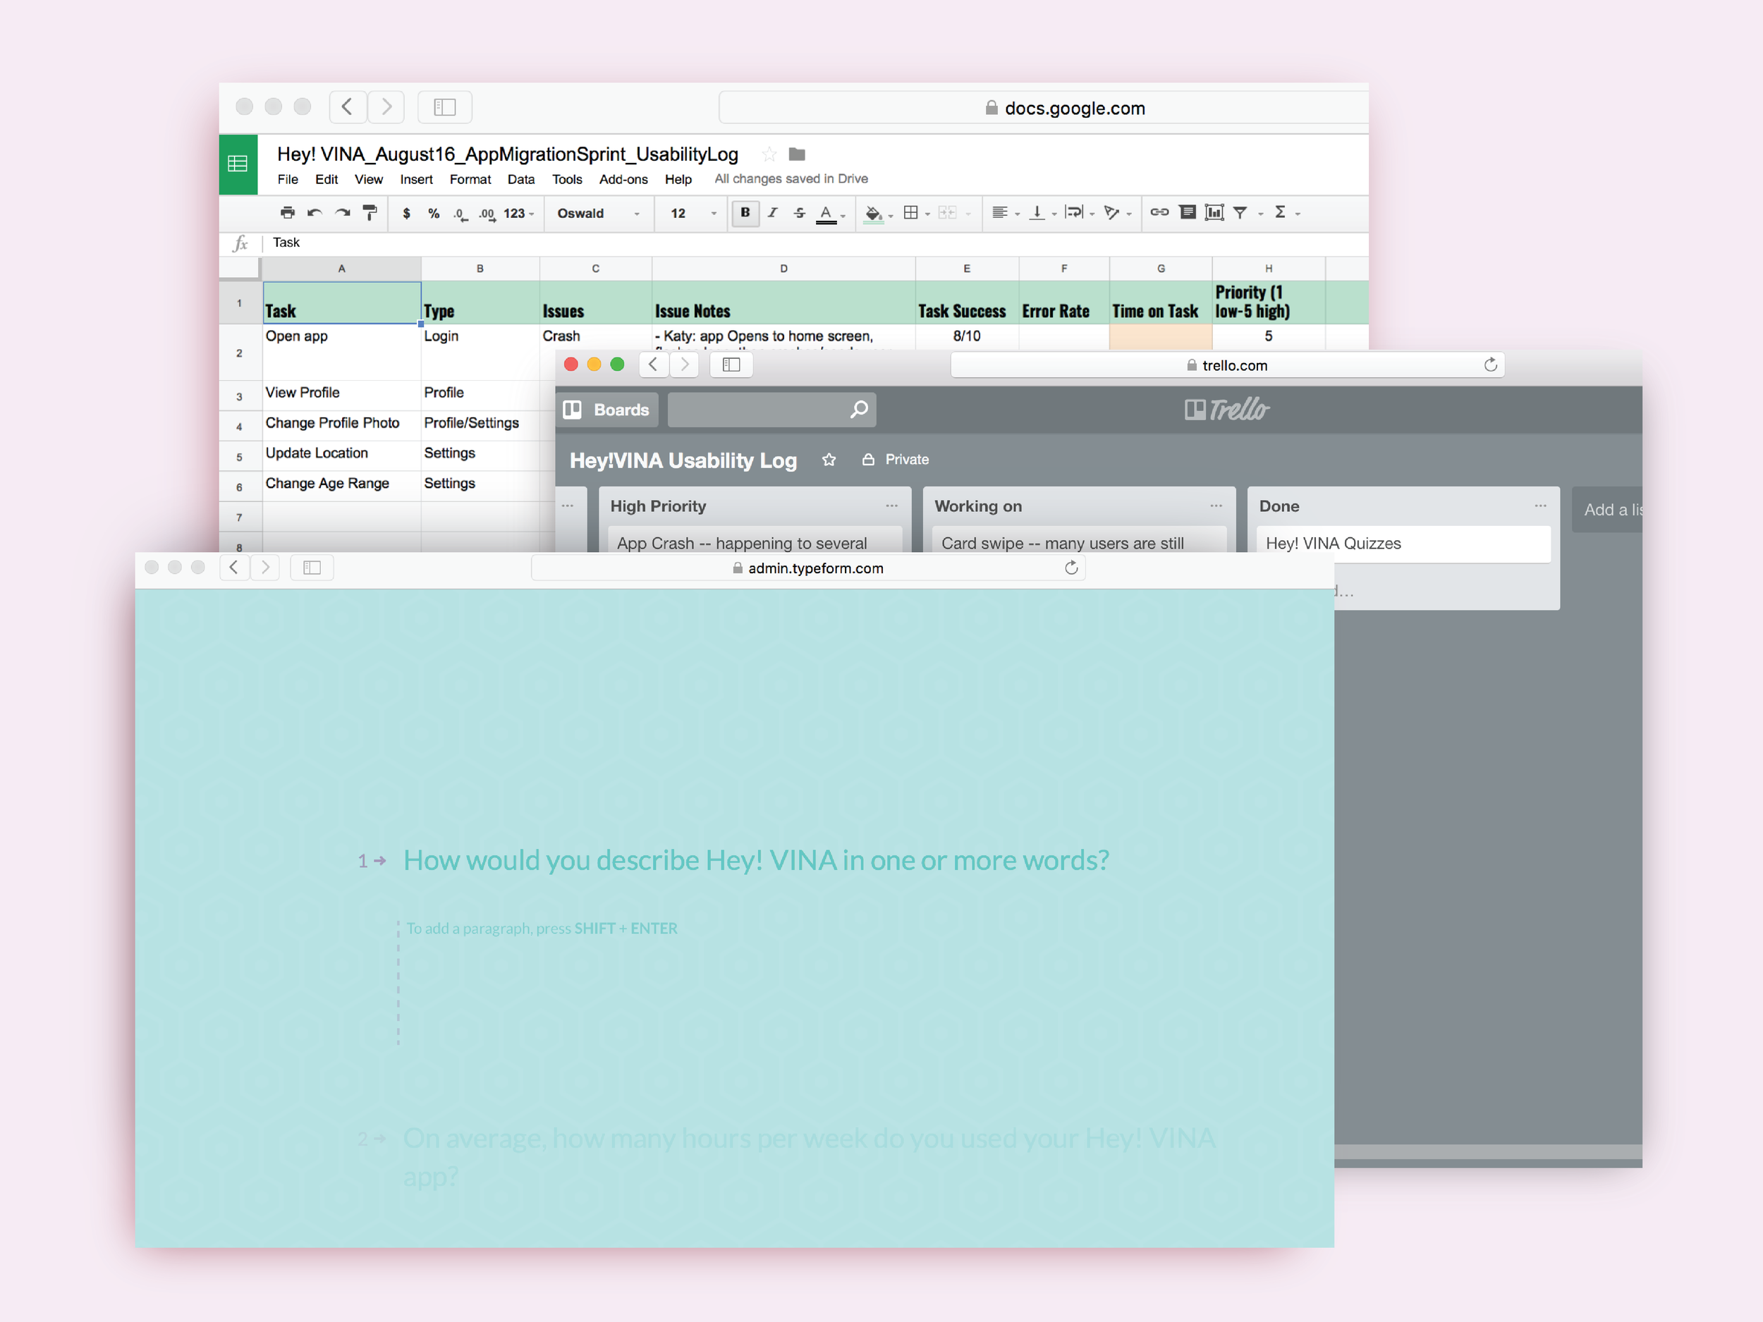Open the functions sigma menu
Viewport: 1763px width, 1322px height.
[1287, 212]
